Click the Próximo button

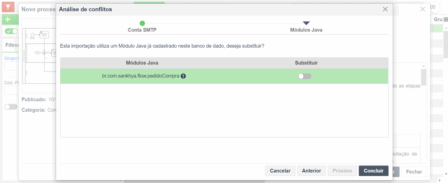point(342,171)
